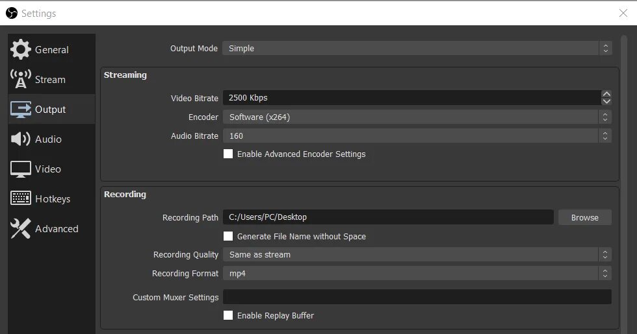Open the Output Mode dropdown
The width and height of the screenshot is (637, 334).
click(417, 48)
